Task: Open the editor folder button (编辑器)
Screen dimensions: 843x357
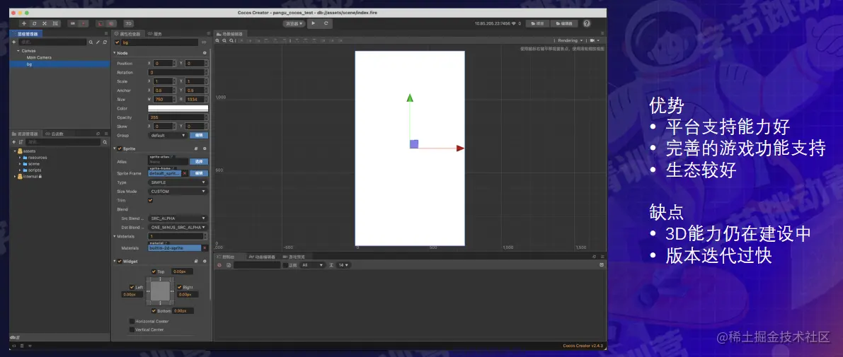Action: [x=564, y=23]
